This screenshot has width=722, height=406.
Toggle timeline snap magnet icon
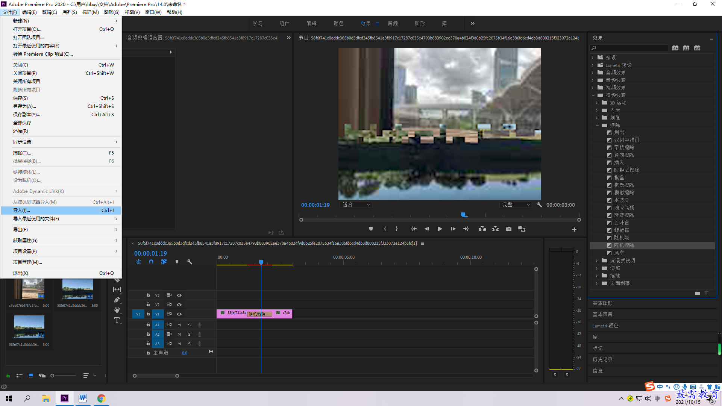pos(151,262)
